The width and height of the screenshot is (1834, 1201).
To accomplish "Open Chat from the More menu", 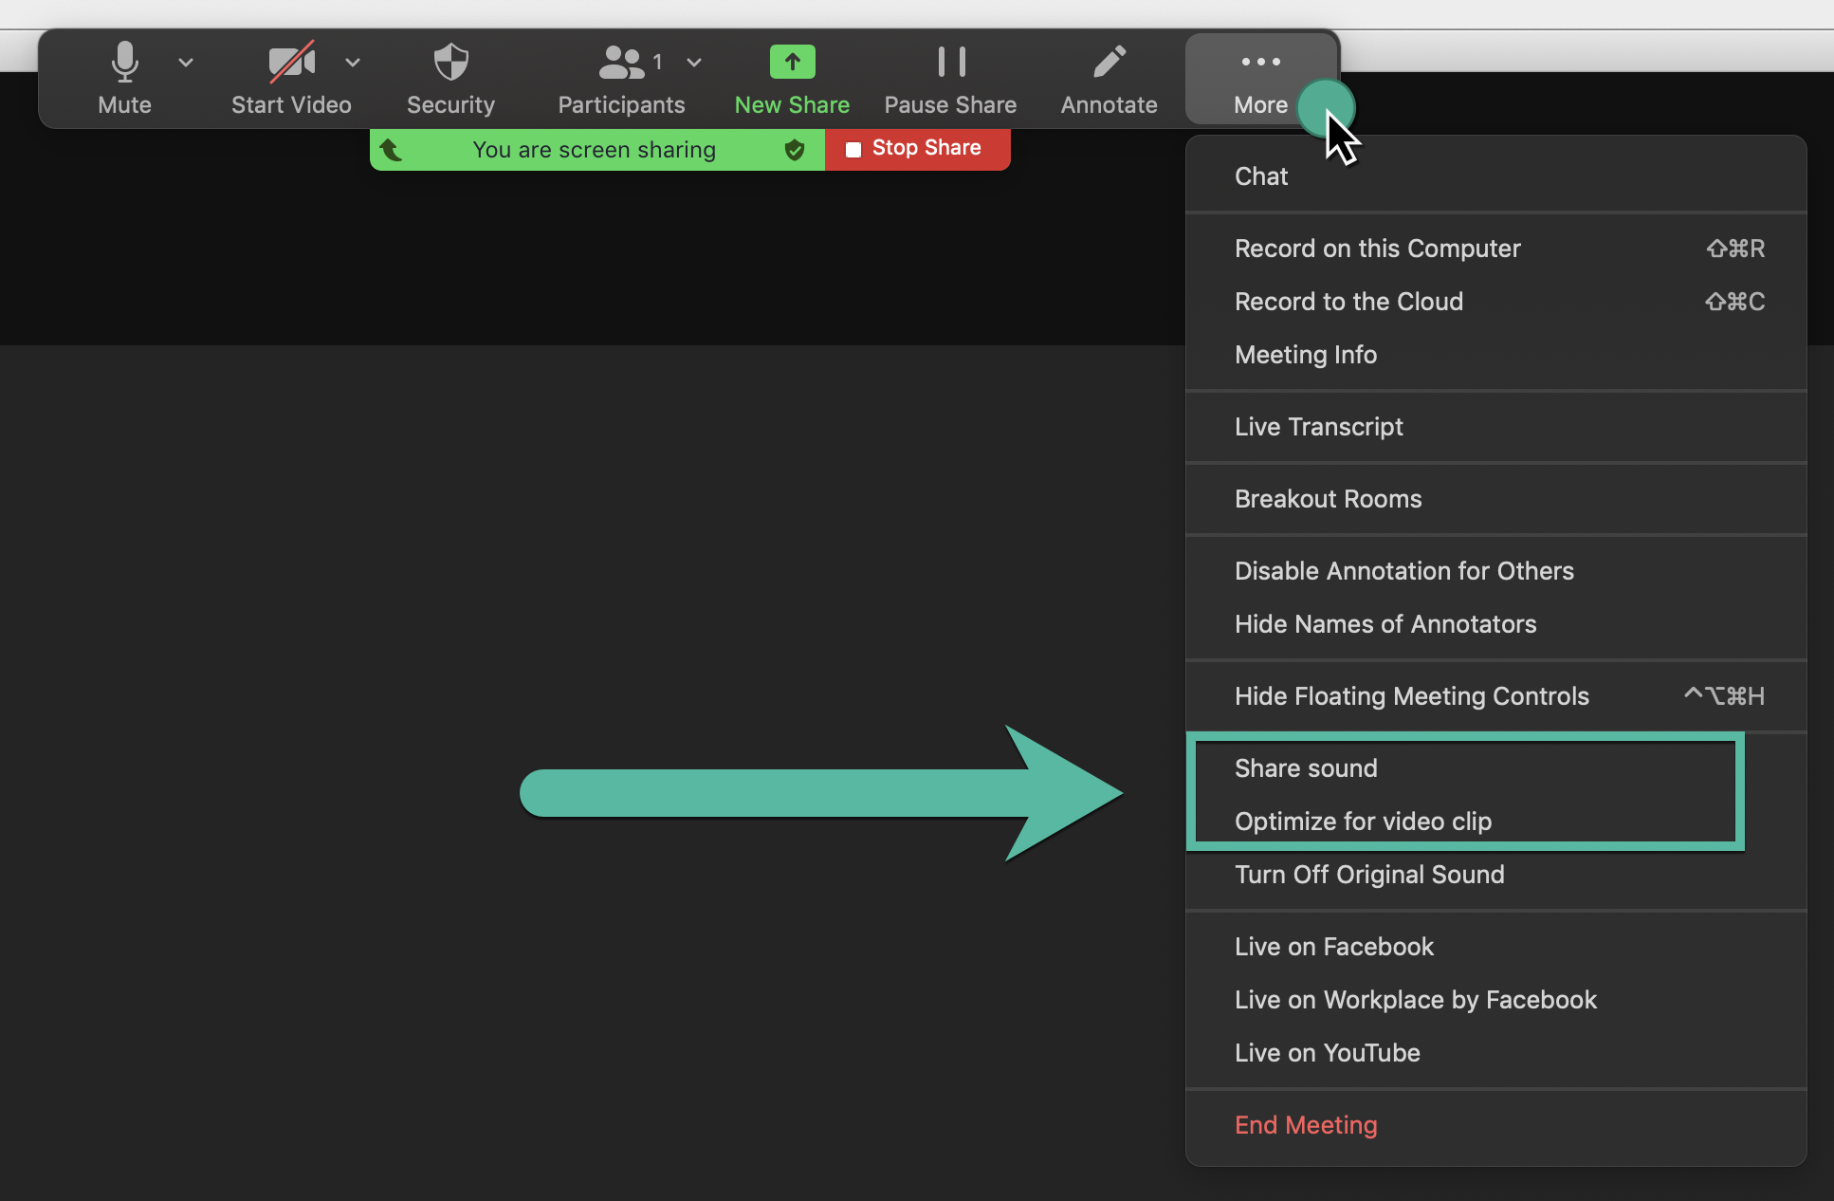I will [x=1261, y=176].
